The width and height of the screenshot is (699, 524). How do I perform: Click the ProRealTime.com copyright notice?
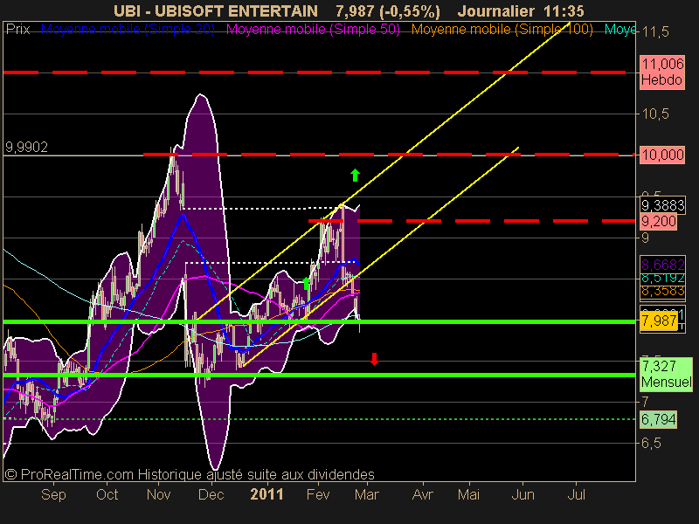[190, 474]
